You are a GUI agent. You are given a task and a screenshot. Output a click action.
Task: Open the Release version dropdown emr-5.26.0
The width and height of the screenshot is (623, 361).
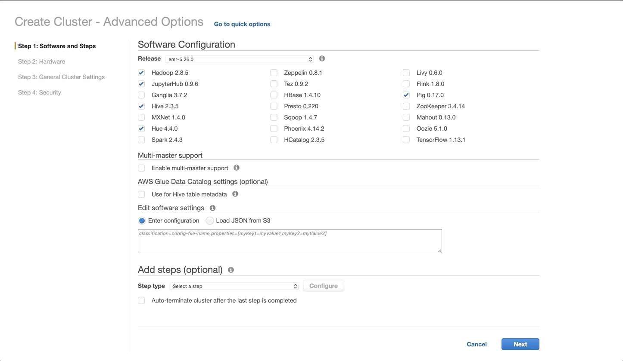point(240,59)
